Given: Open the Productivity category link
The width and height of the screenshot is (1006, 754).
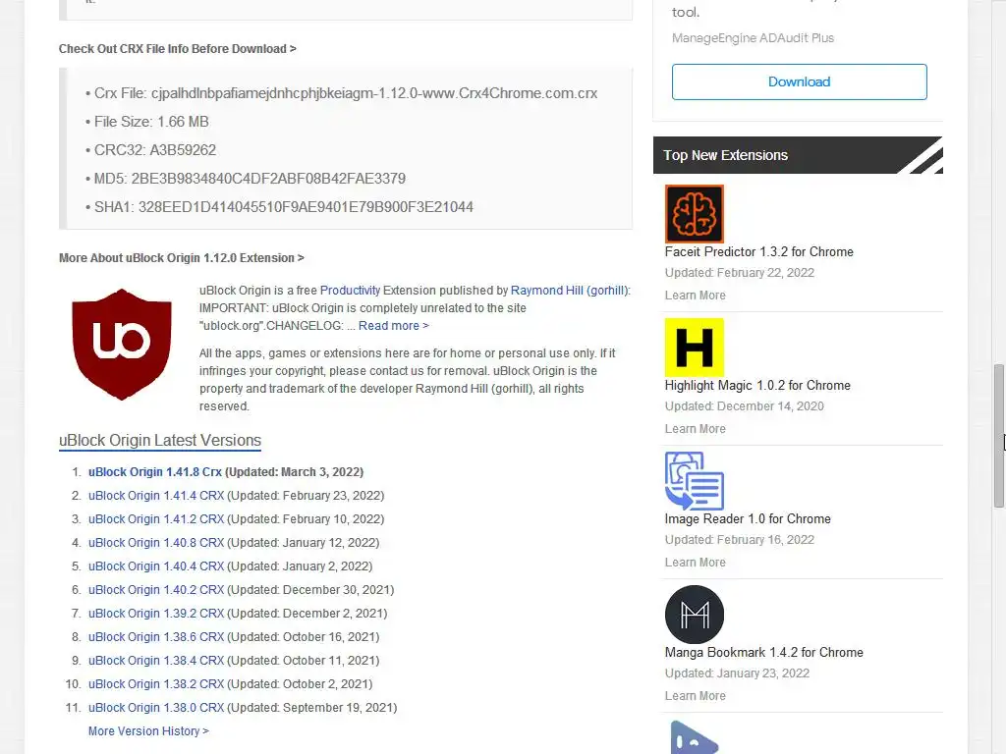Looking at the screenshot, I should (350, 291).
